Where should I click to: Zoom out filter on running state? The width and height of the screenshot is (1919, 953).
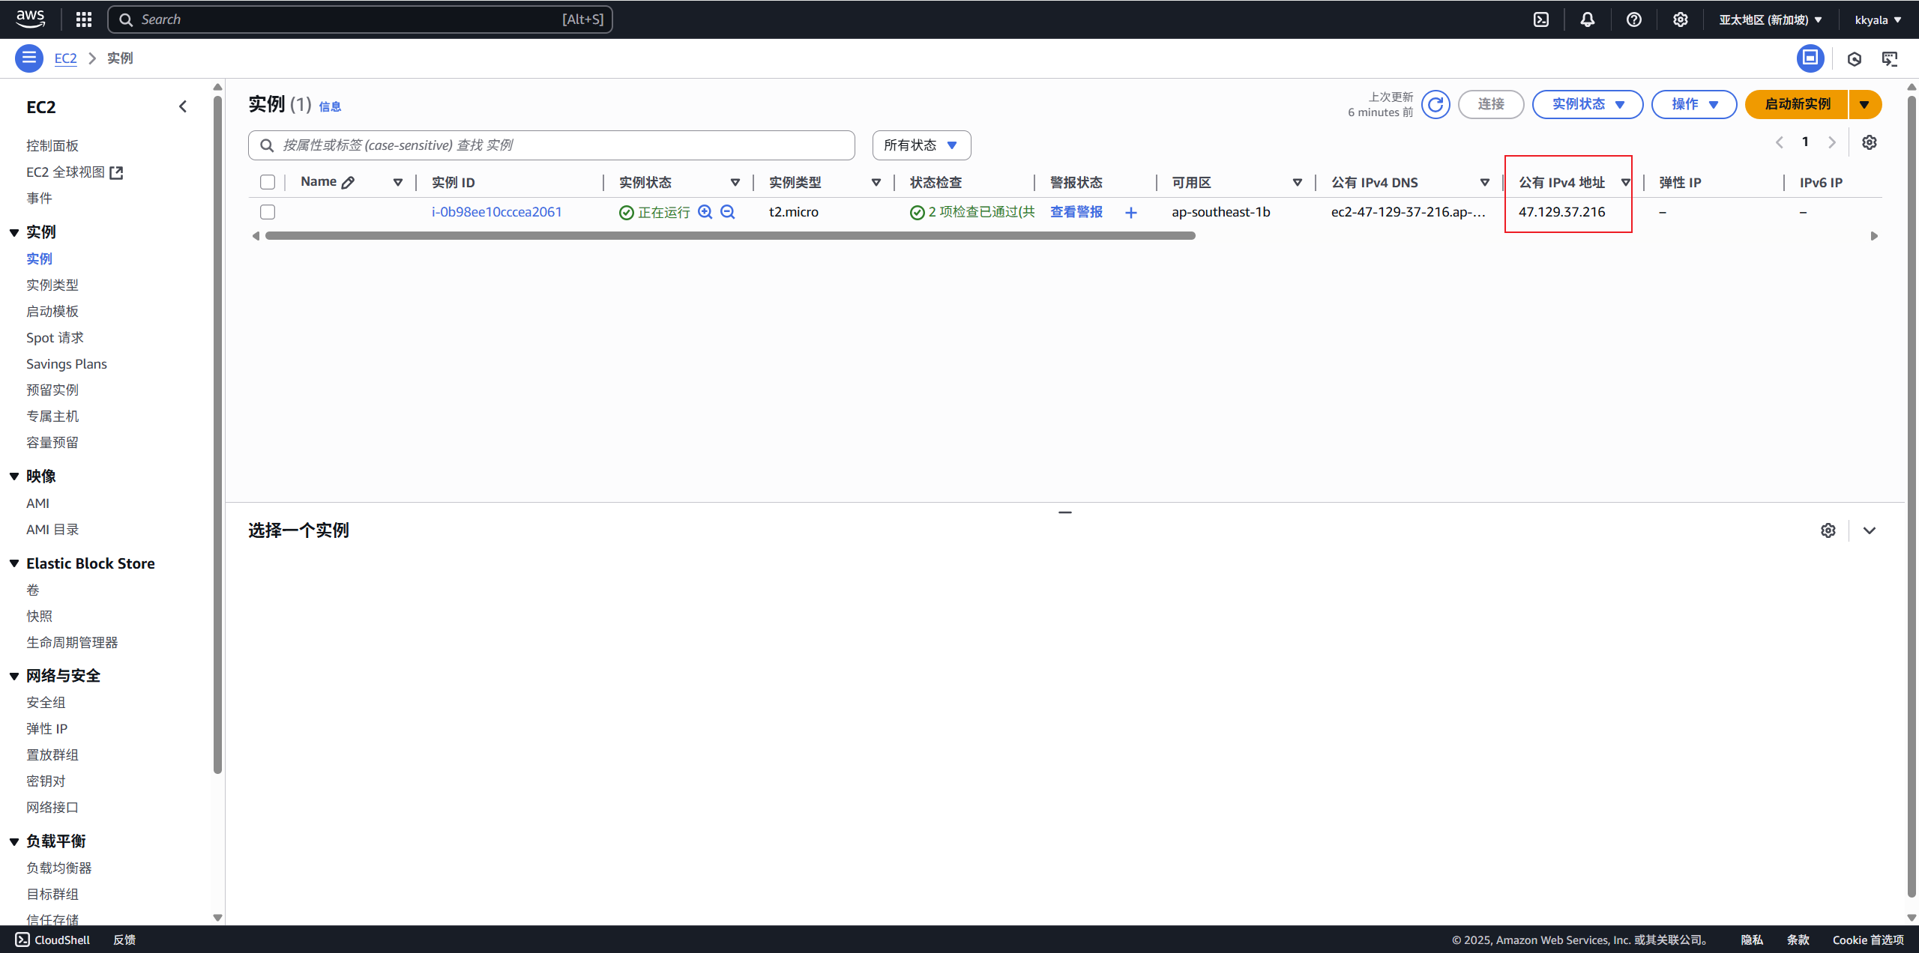point(727,212)
